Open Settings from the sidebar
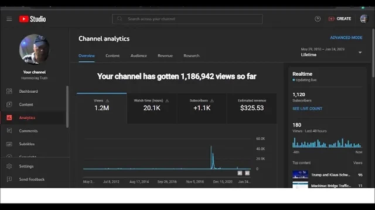The image size is (375, 210). tap(26, 166)
